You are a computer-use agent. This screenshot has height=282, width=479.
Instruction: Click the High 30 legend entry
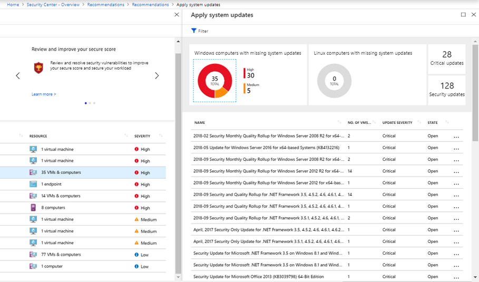pyautogui.click(x=249, y=73)
